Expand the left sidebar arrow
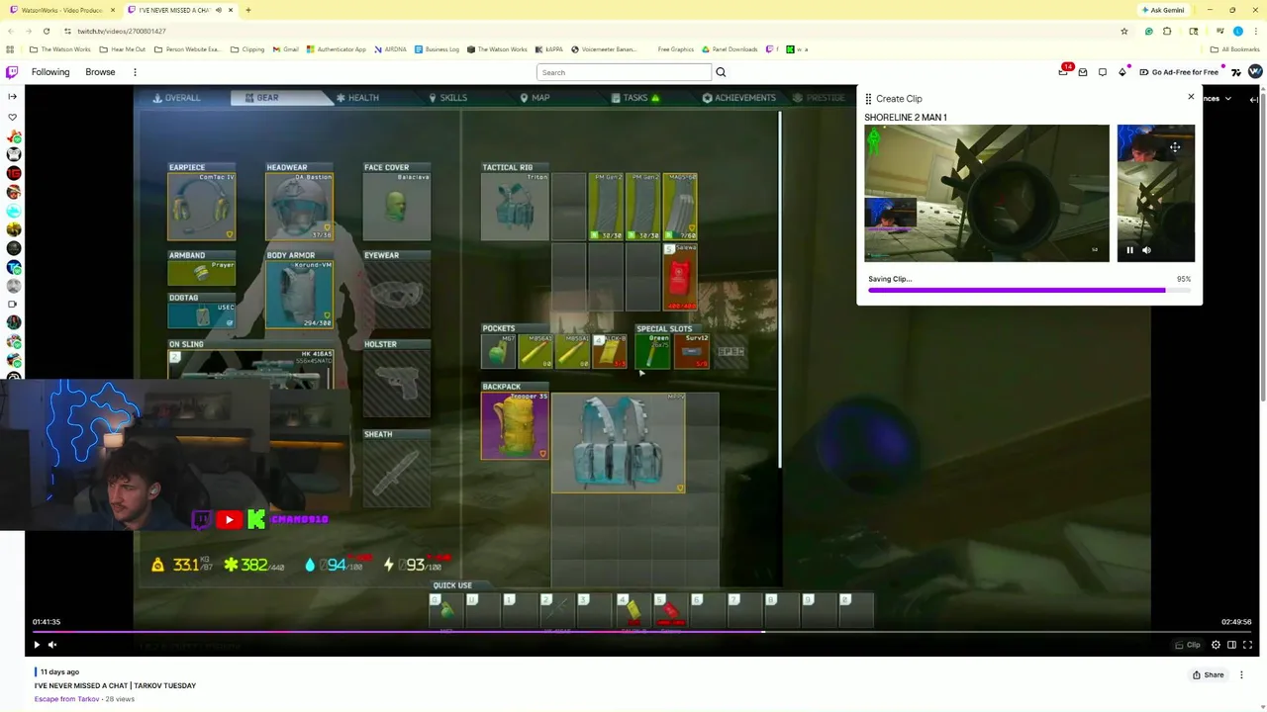 tap(12, 97)
